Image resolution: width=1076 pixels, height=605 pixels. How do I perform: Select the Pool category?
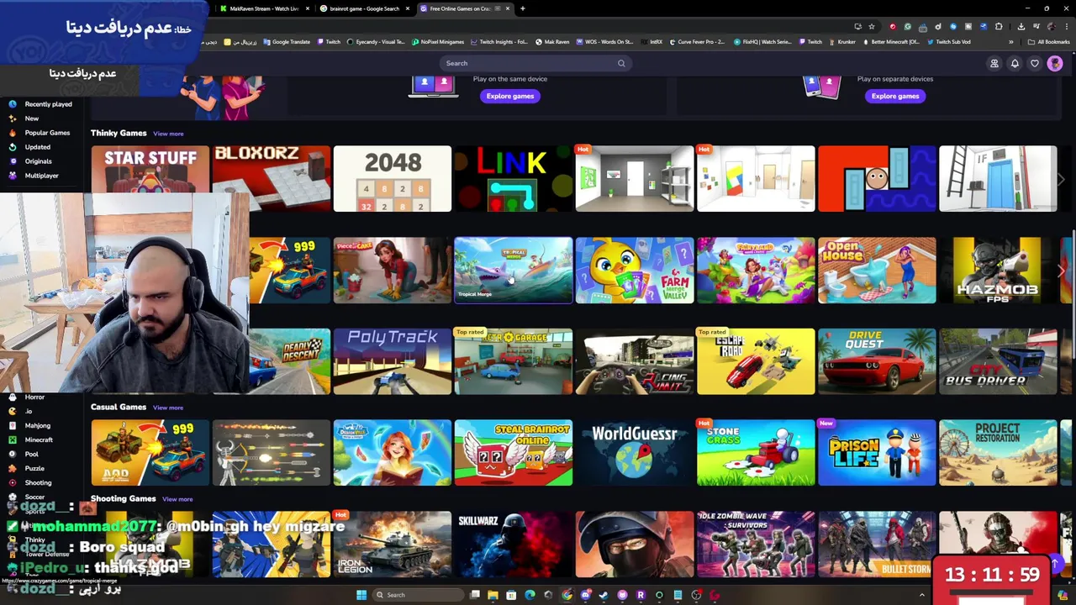(24, 454)
